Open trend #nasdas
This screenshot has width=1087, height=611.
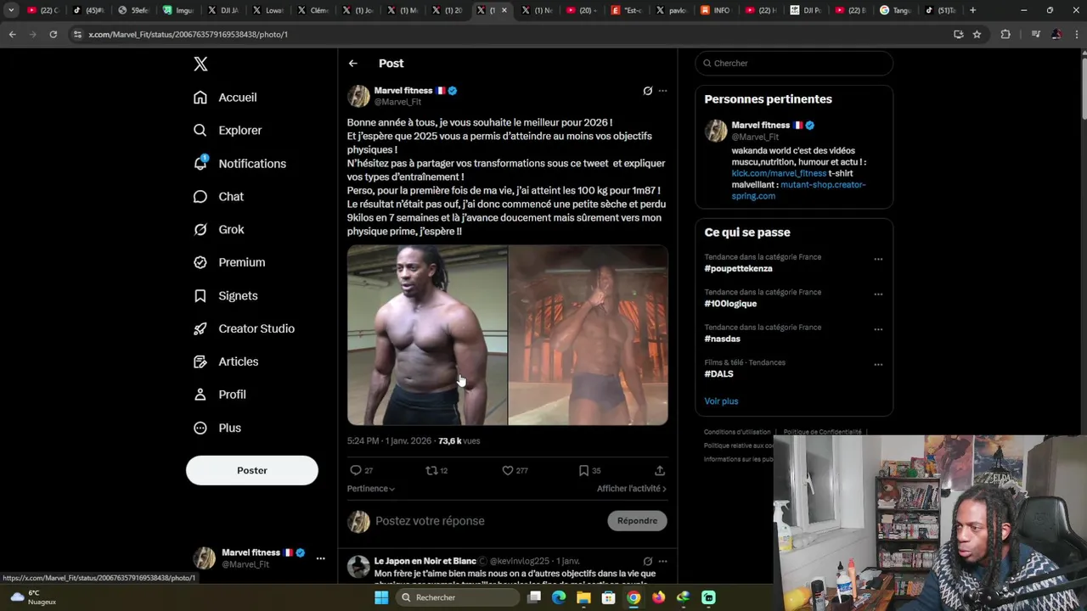coord(723,339)
